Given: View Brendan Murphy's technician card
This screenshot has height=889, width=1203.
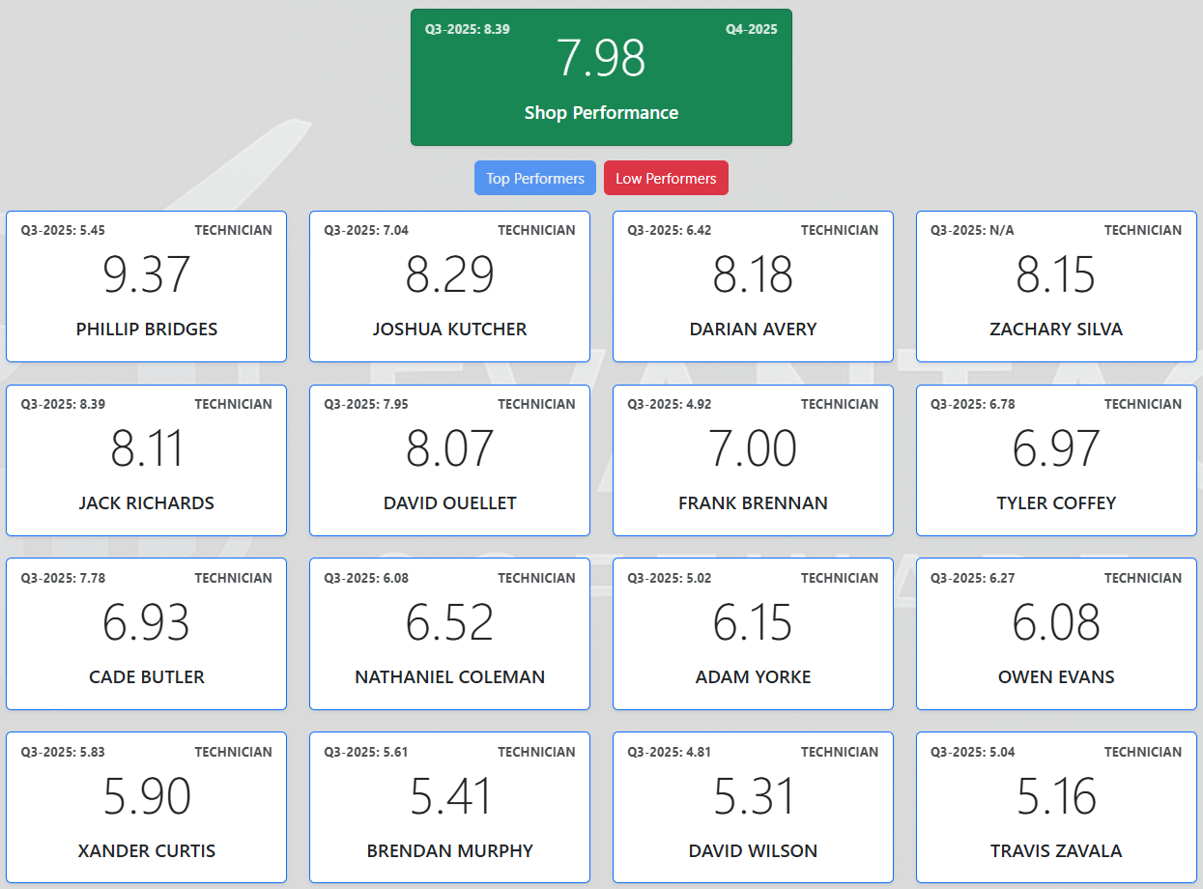Looking at the screenshot, I should 449,808.
